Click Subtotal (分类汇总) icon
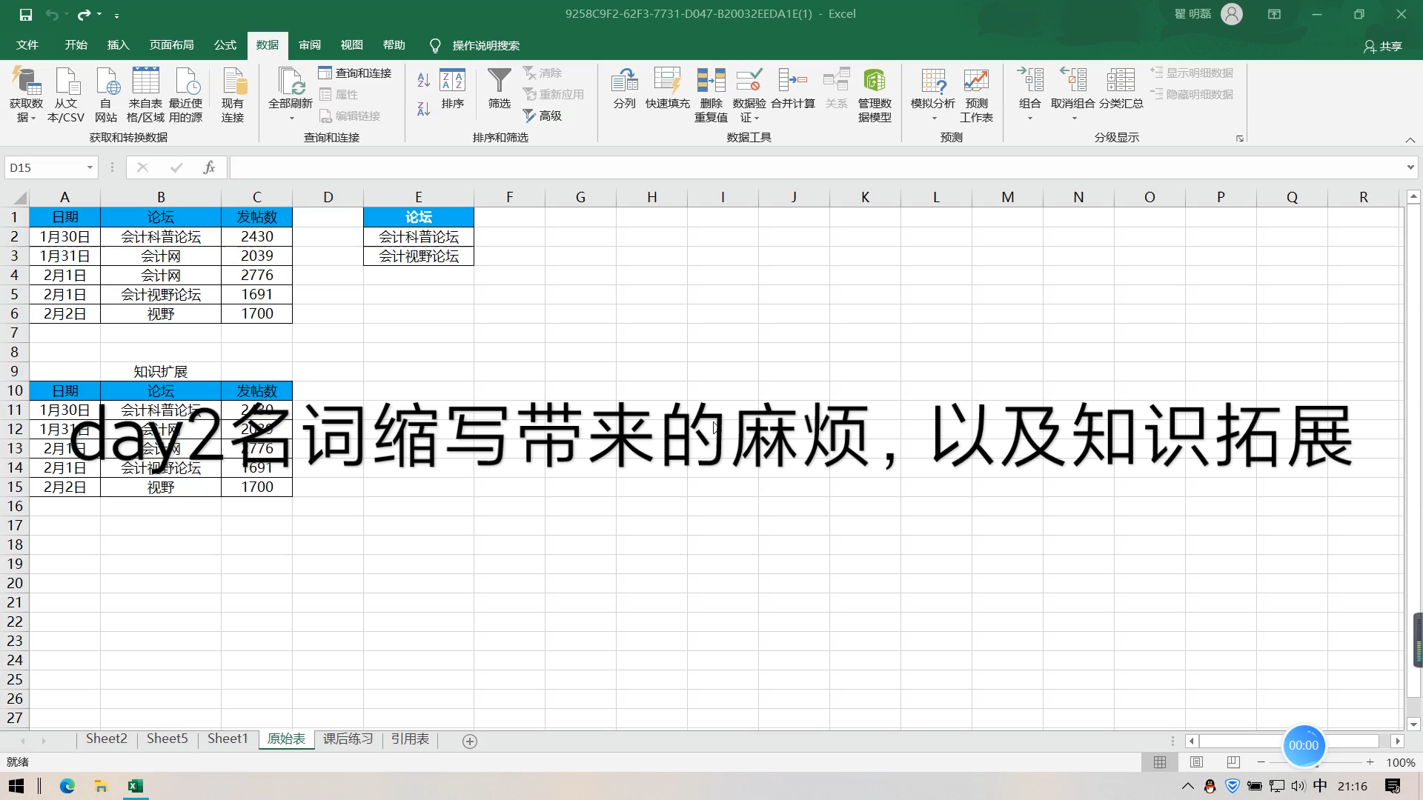 click(x=1121, y=88)
